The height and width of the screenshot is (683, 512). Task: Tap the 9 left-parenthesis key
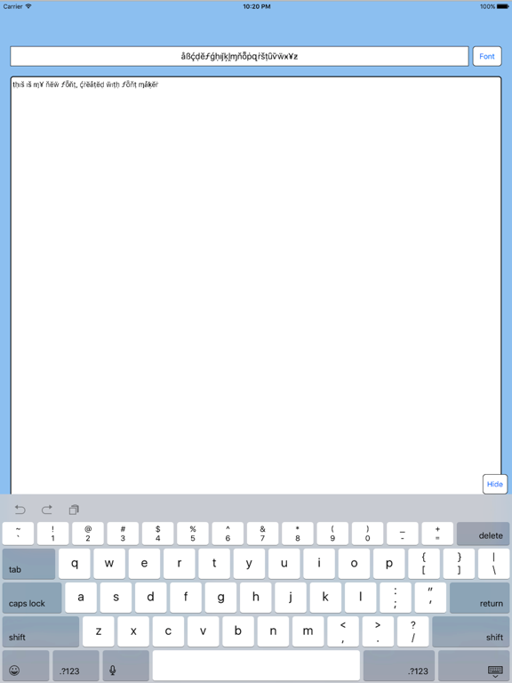point(332,534)
